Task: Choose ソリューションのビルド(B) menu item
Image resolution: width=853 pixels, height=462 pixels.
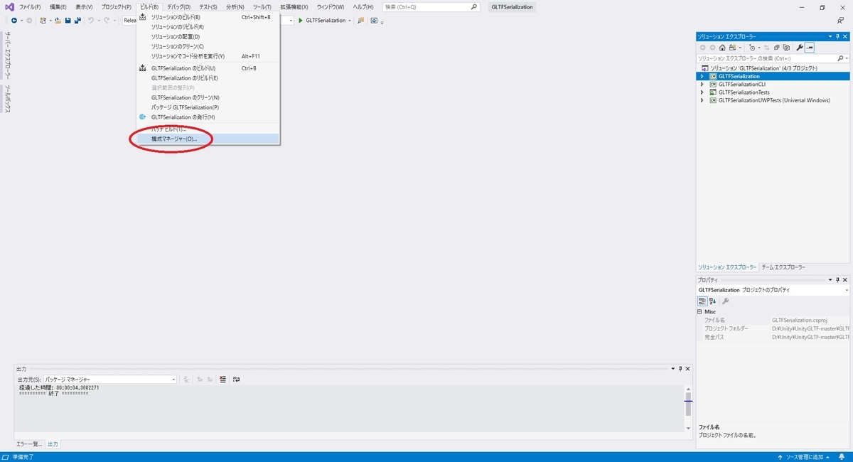Action: click(208, 17)
